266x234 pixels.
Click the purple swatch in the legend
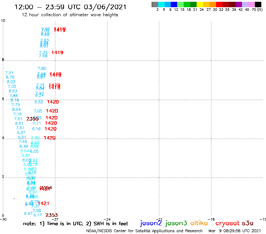239,4
